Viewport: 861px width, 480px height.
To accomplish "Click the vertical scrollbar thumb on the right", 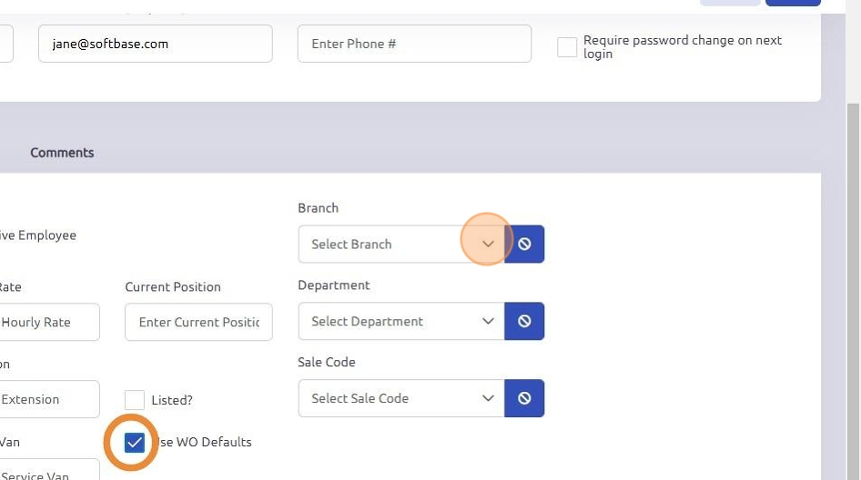I will [x=853, y=273].
